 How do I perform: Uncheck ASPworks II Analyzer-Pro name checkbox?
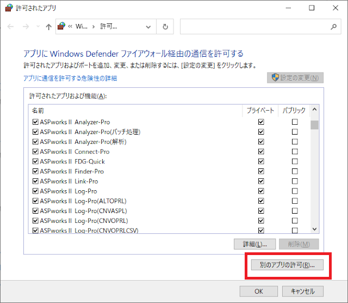35,122
